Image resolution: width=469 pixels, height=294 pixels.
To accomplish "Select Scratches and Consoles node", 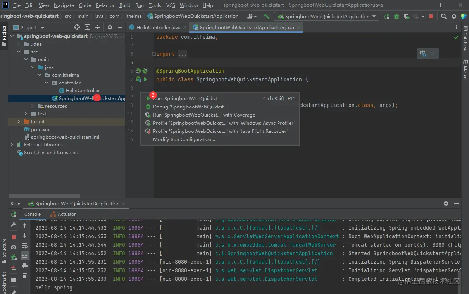I will click(x=47, y=153).
